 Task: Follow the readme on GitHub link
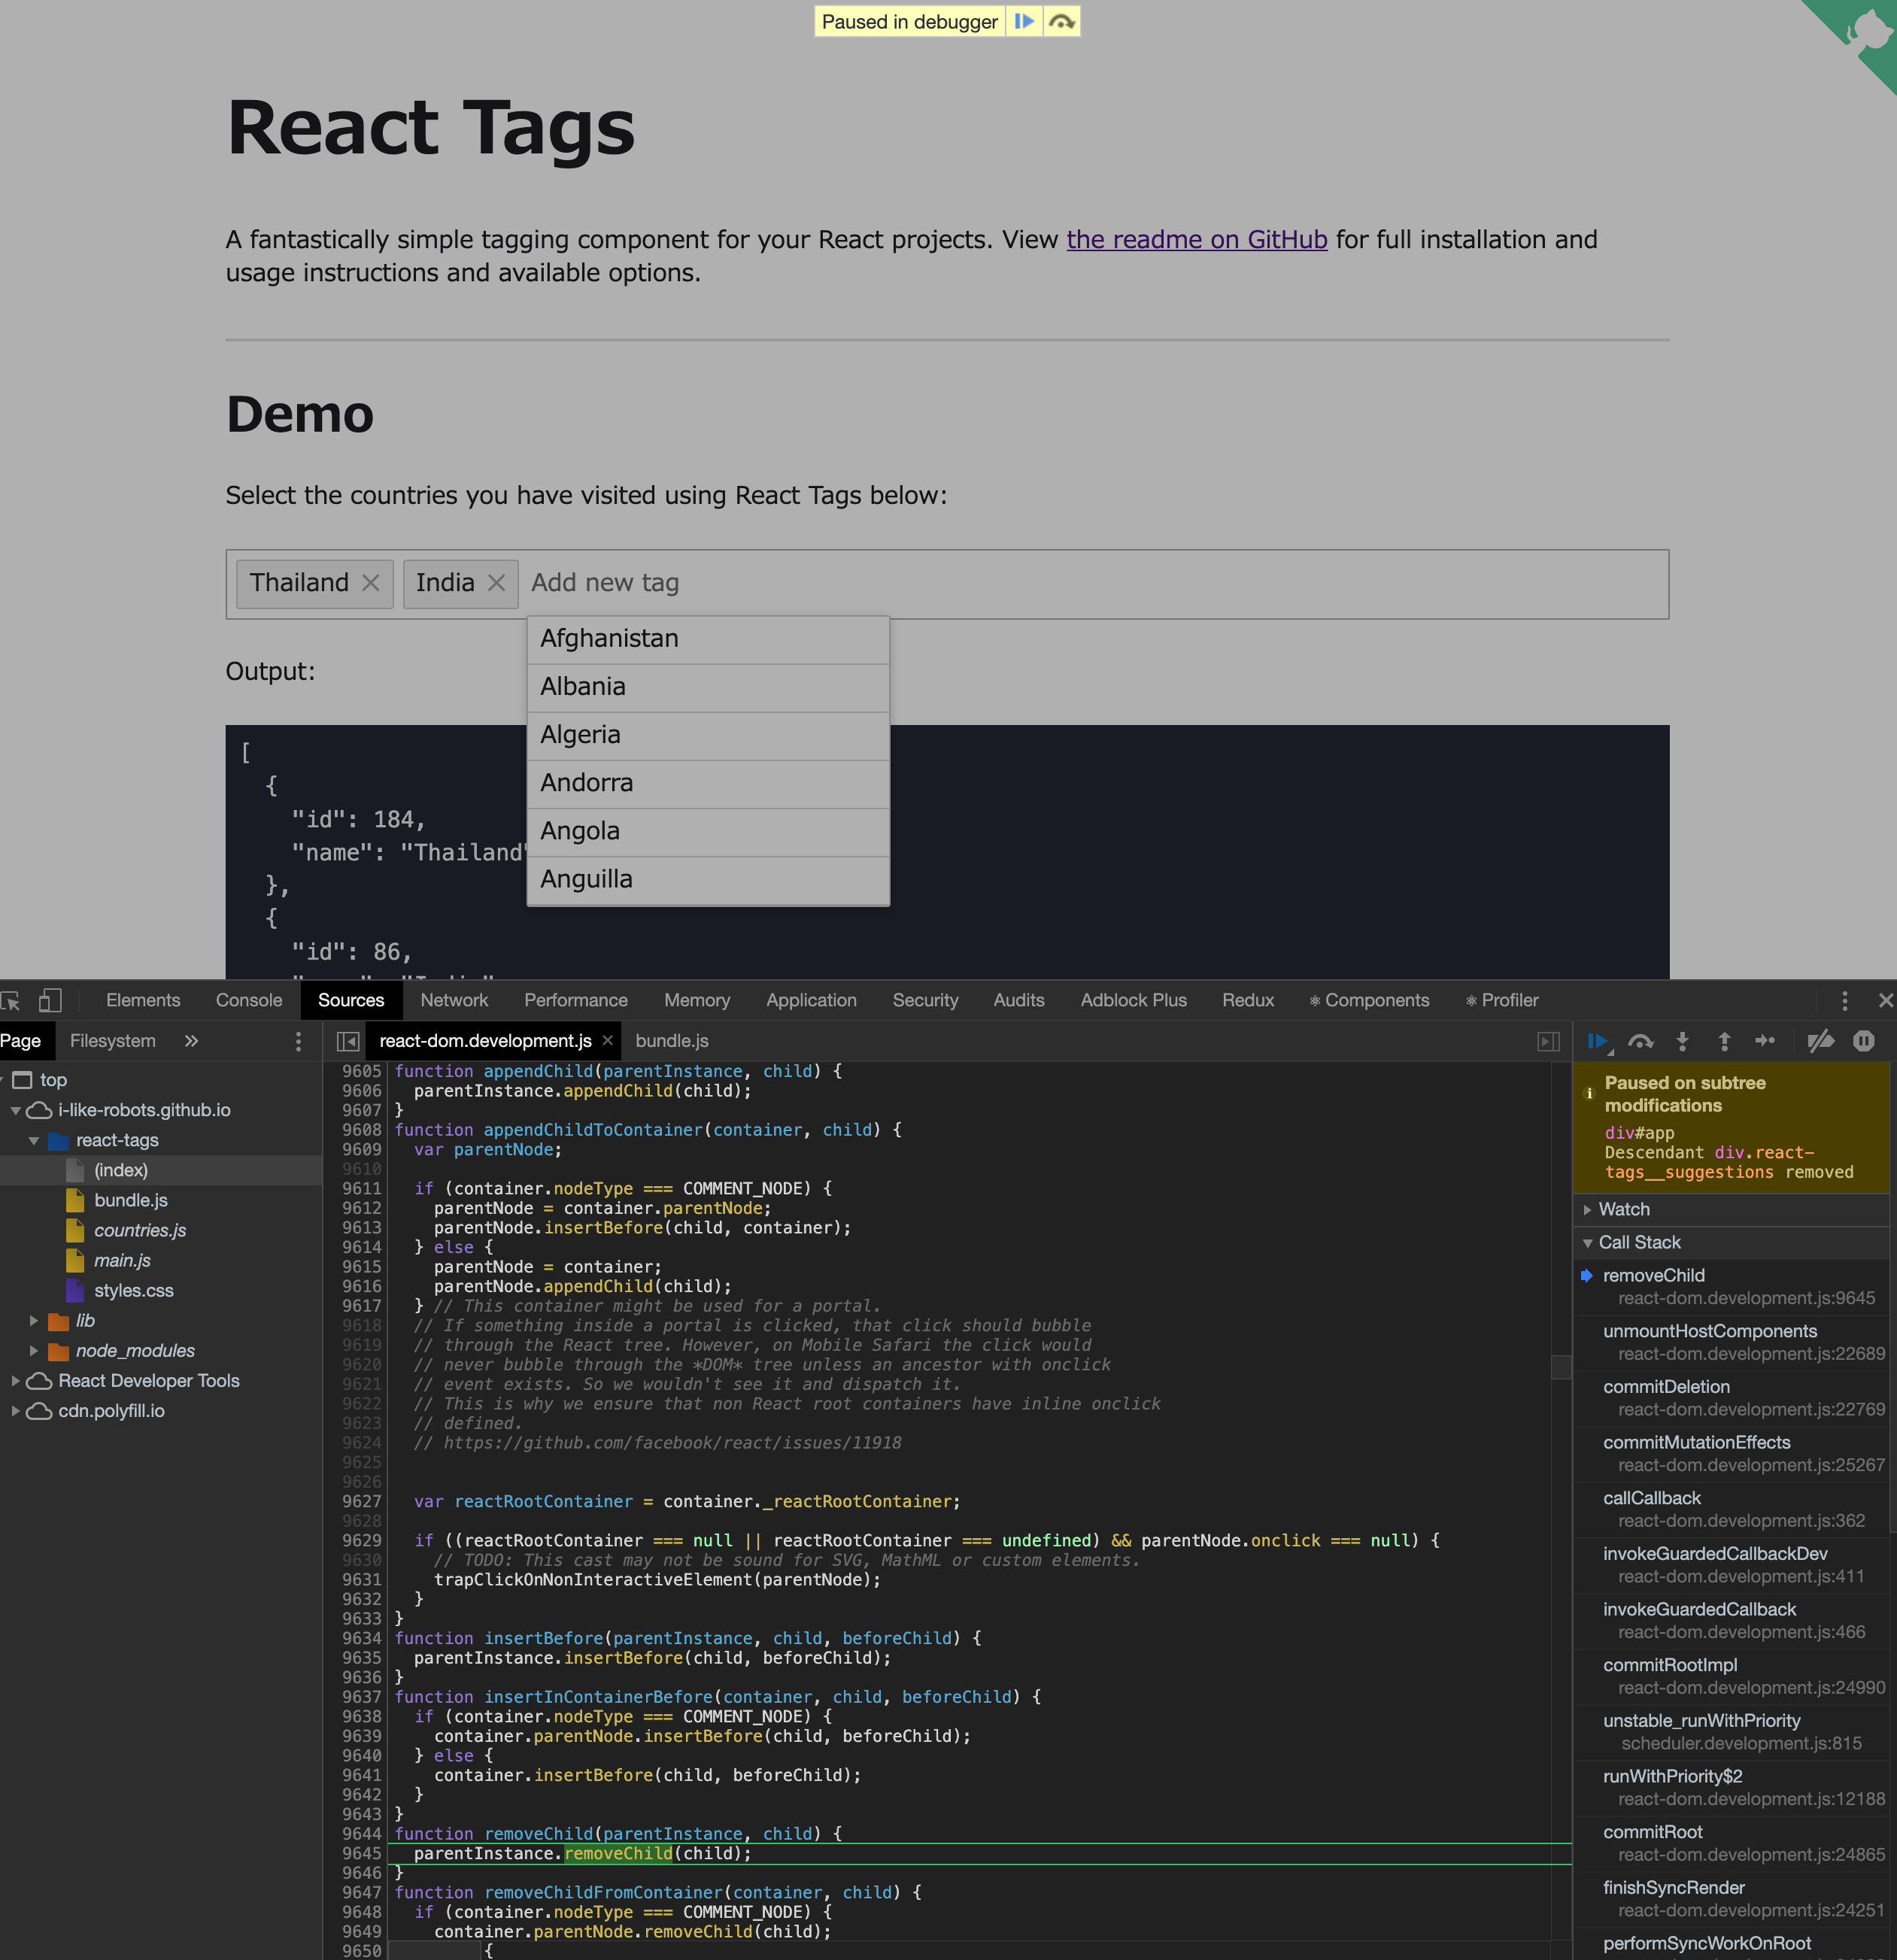1197,240
